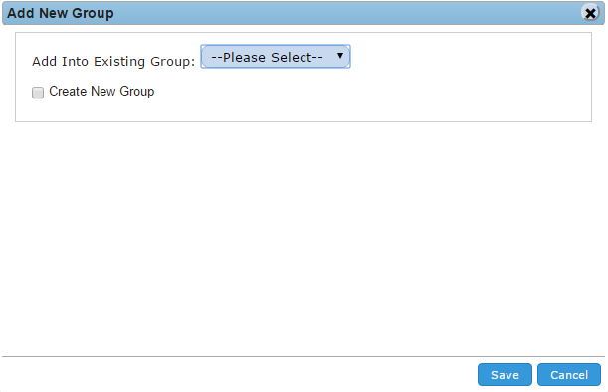Tick the Create New Group checkbox
The width and height of the screenshot is (608, 392).
point(38,93)
